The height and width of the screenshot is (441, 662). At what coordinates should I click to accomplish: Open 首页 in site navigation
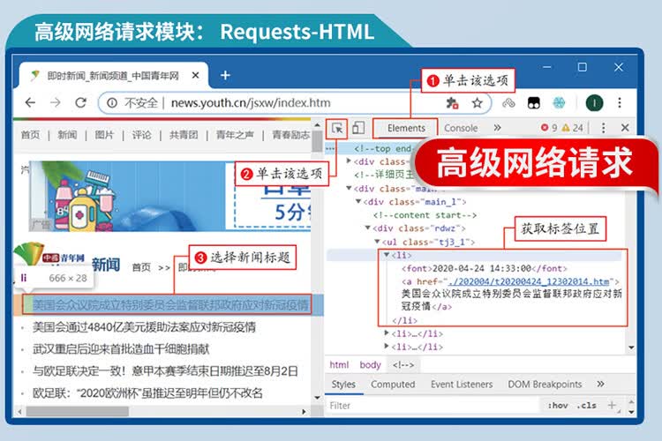point(30,135)
